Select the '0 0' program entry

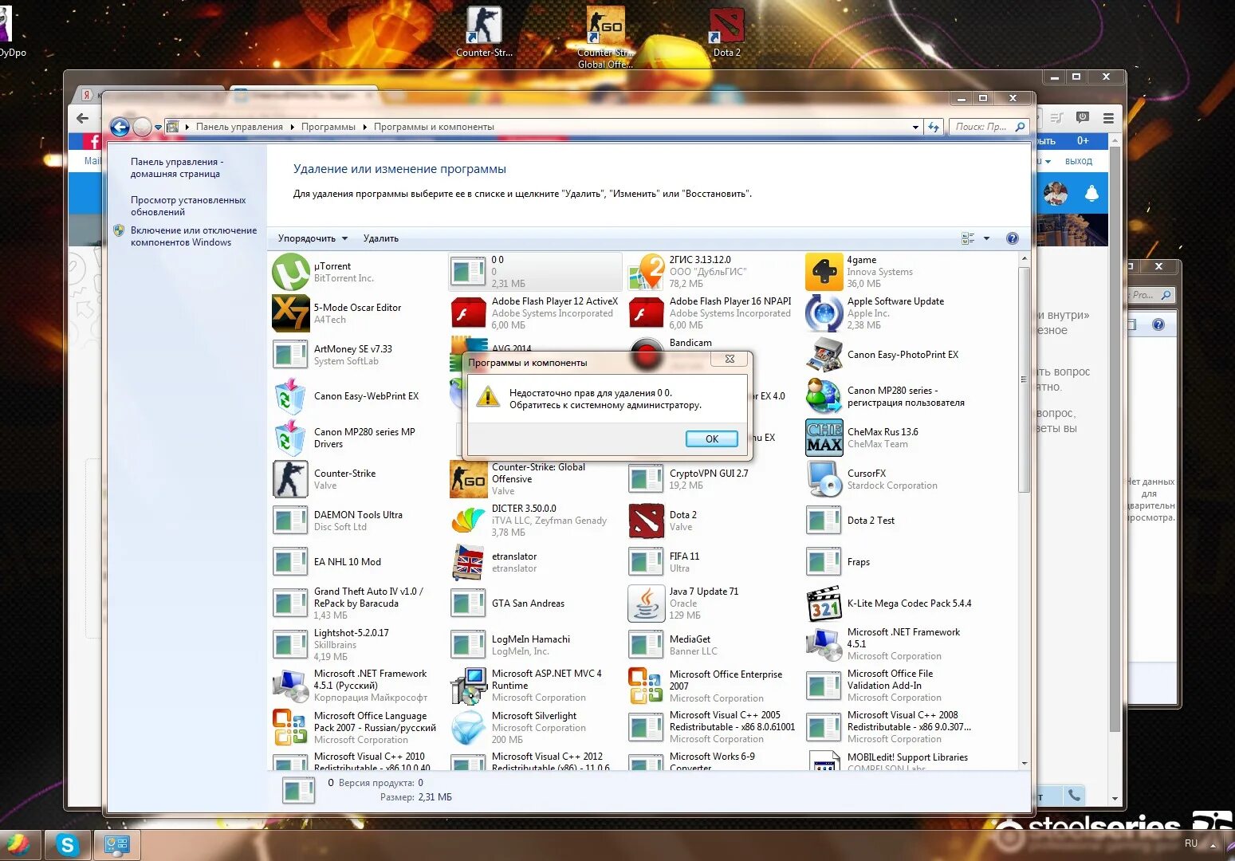point(535,272)
